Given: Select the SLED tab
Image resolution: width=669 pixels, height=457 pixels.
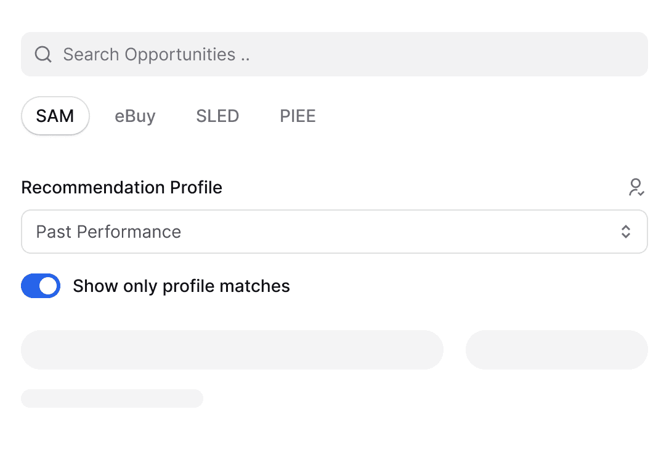Looking at the screenshot, I should pos(217,116).
